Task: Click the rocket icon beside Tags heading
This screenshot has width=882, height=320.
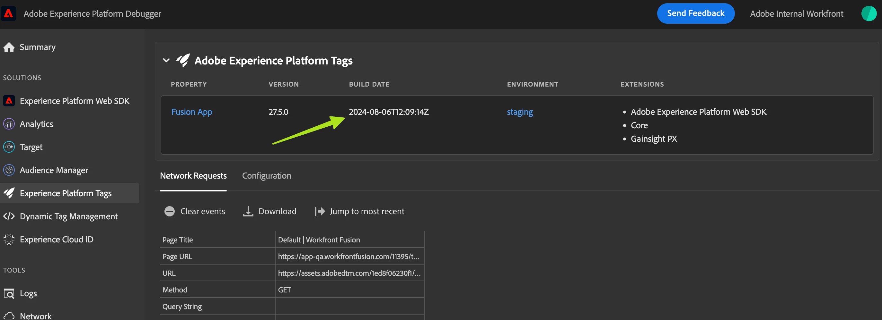Action: tap(183, 61)
